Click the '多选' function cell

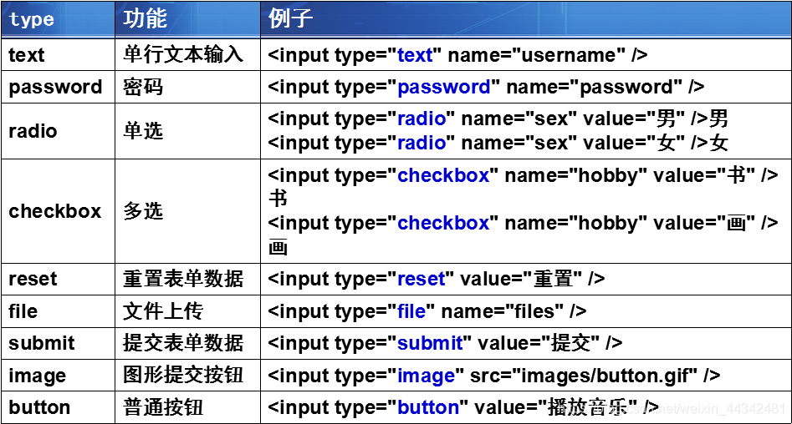tap(187, 211)
